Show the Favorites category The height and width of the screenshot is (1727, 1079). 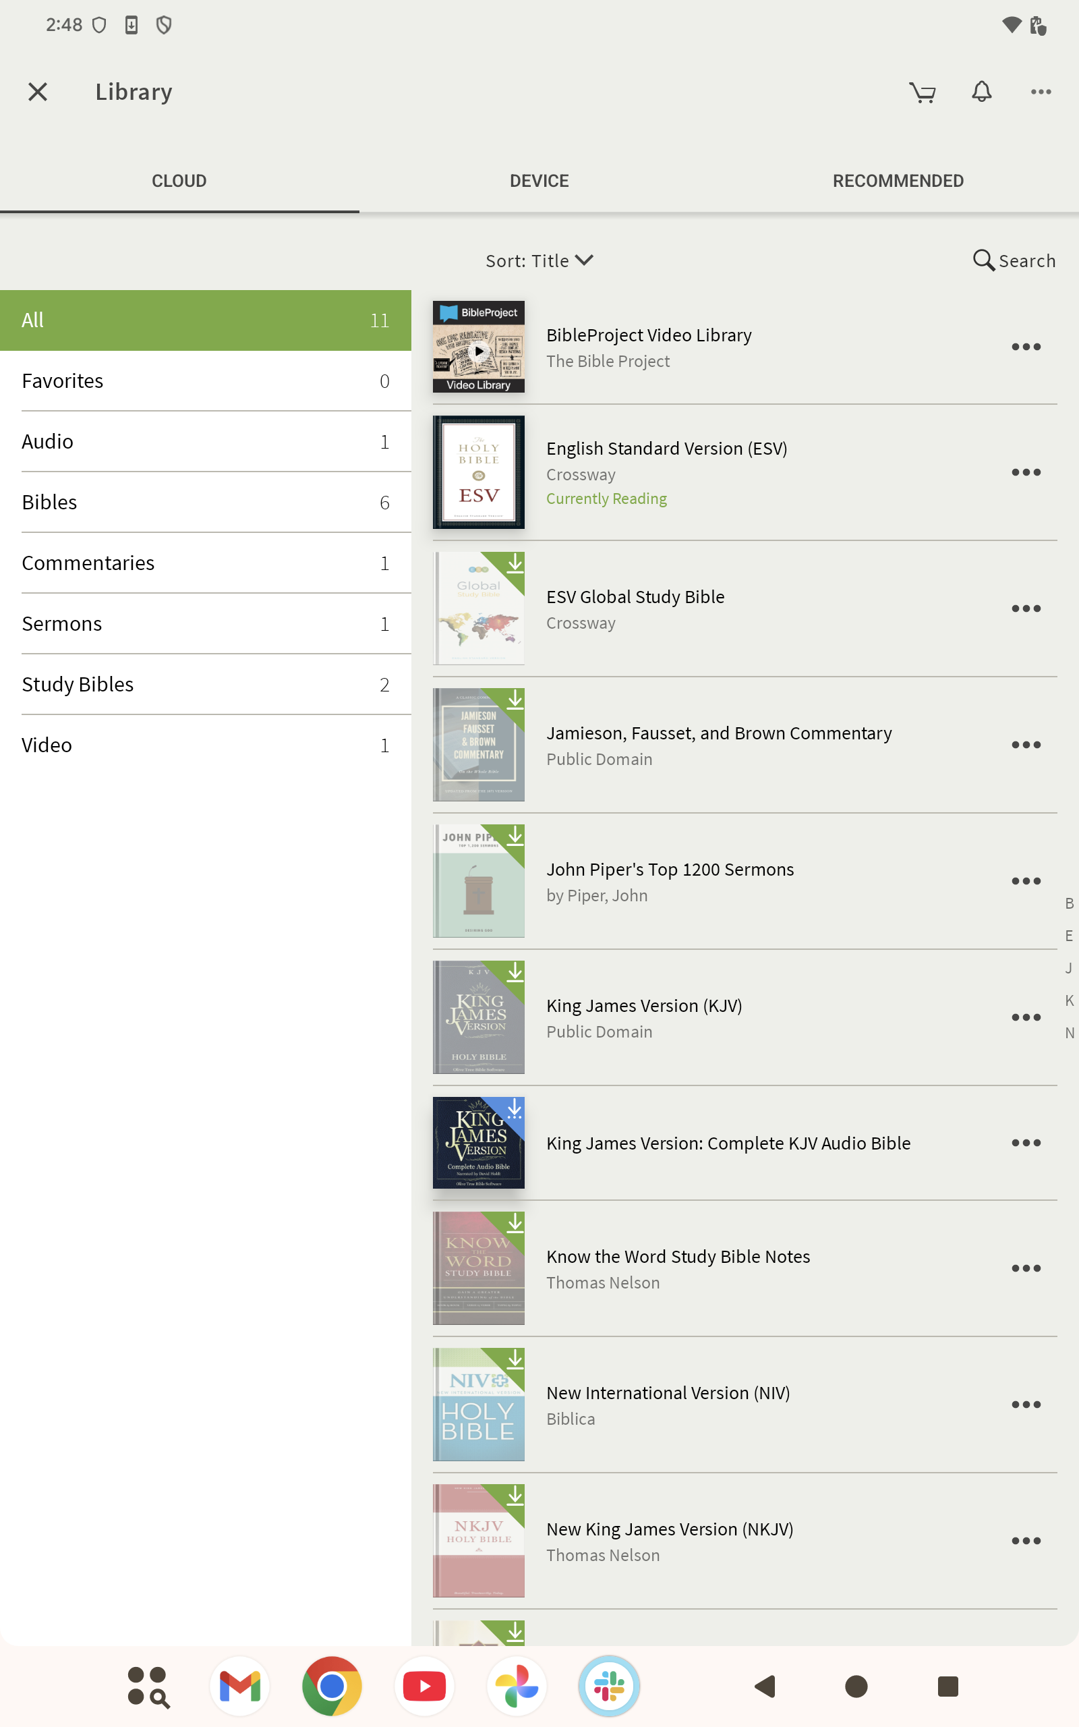point(206,381)
